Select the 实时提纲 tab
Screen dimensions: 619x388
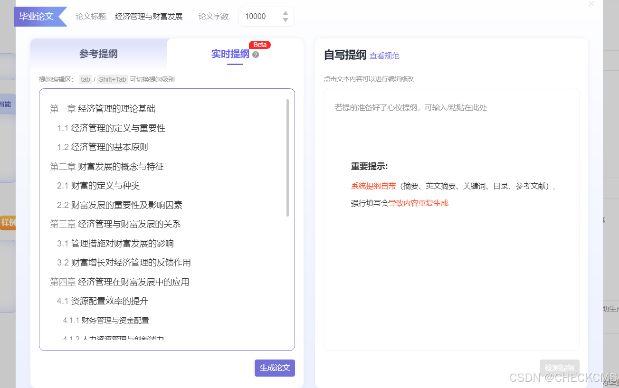click(230, 54)
